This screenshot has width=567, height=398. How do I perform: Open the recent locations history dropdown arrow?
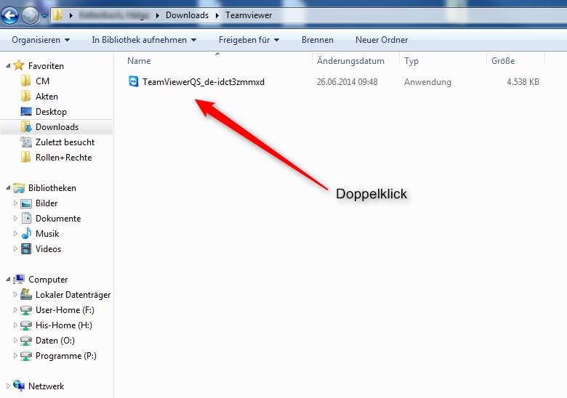click(x=44, y=15)
